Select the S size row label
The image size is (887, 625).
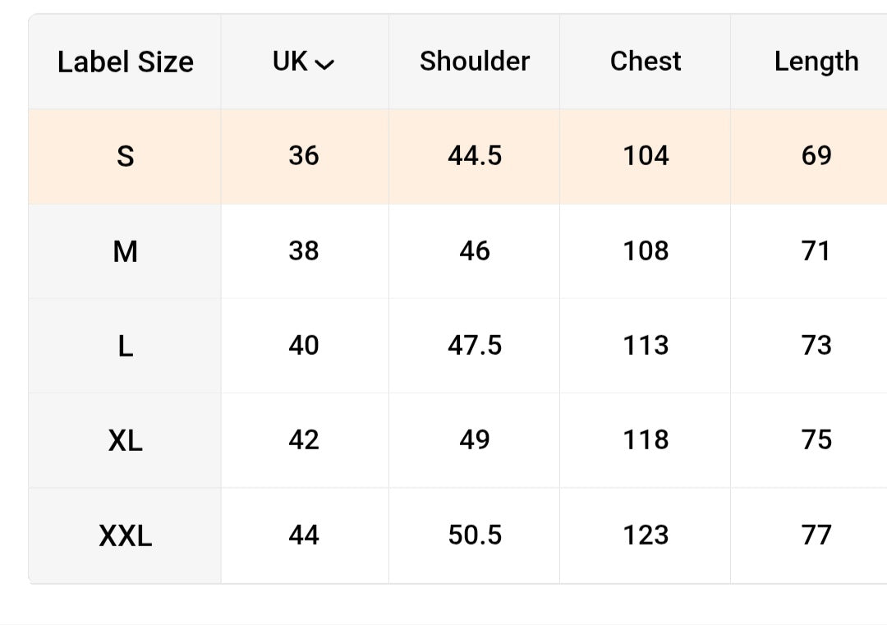(125, 156)
